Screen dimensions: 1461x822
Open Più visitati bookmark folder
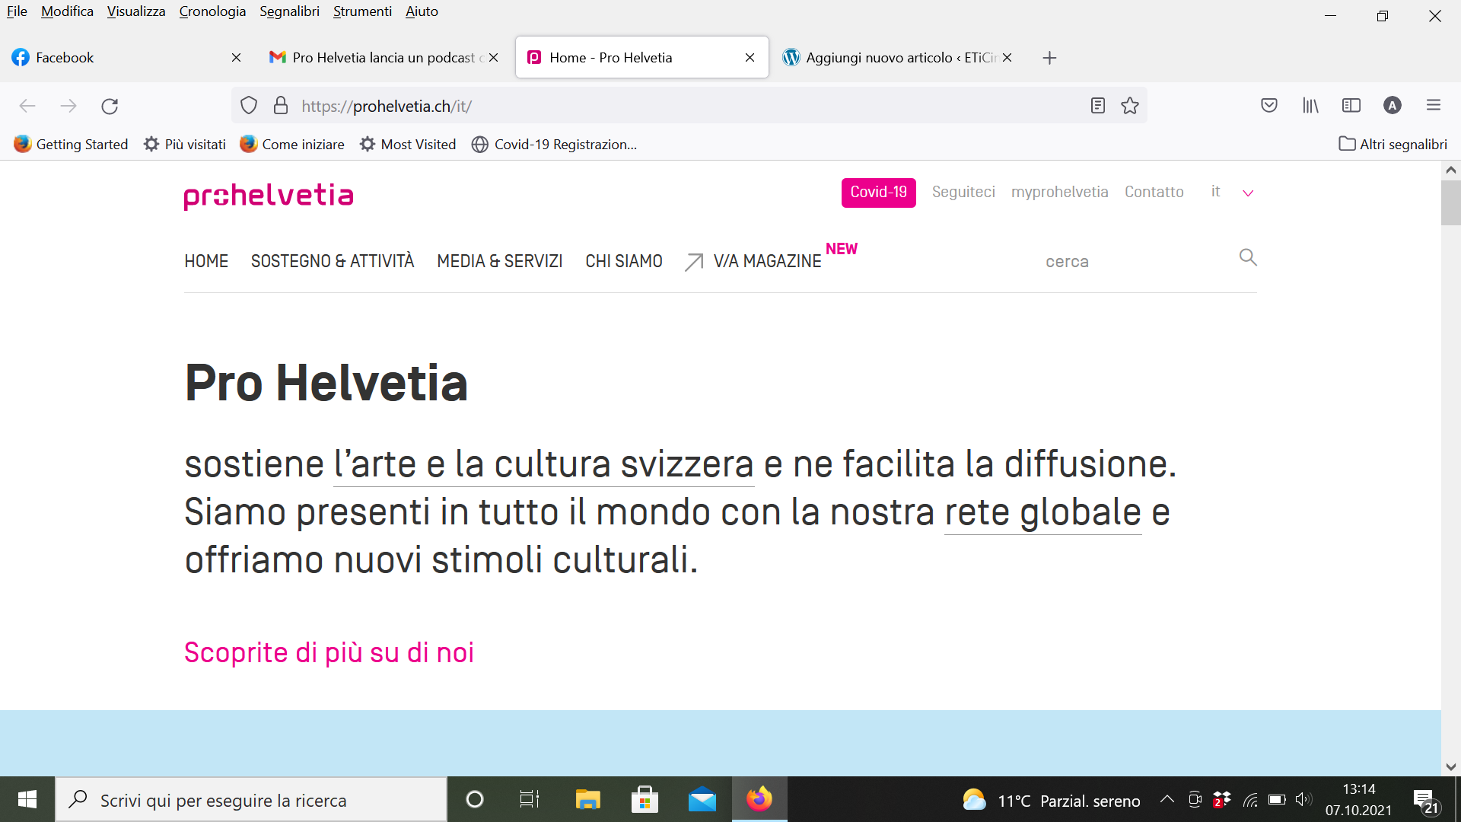[x=185, y=145]
